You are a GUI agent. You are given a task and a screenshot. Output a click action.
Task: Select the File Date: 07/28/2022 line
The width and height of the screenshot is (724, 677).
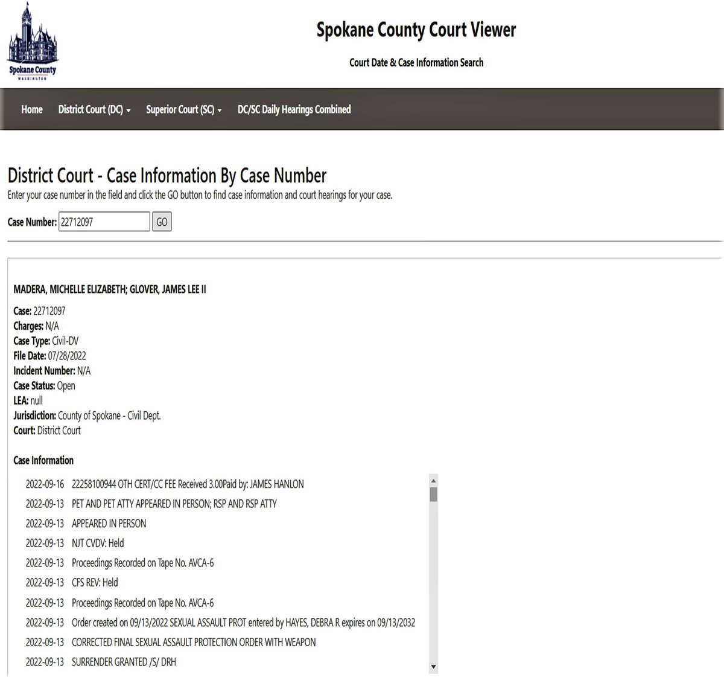pyautogui.click(x=49, y=356)
